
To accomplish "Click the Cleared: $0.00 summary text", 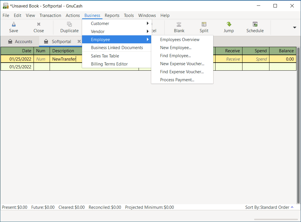I will click(x=72, y=207).
